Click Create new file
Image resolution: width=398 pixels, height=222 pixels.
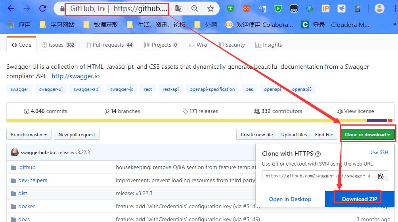click(x=256, y=135)
